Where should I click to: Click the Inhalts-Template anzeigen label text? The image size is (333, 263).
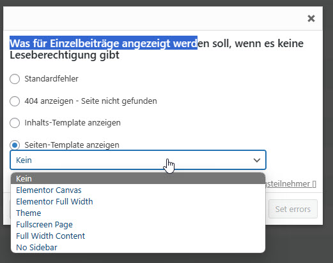tap(72, 123)
